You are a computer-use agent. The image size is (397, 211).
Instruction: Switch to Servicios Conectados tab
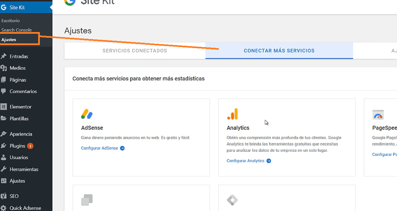pyautogui.click(x=135, y=50)
